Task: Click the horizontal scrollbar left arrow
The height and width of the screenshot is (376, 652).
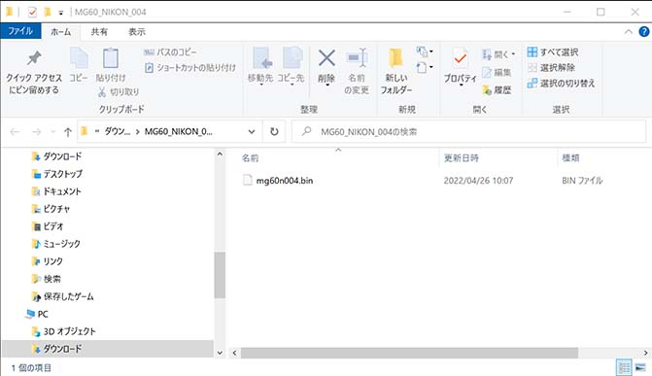Action: (x=234, y=353)
